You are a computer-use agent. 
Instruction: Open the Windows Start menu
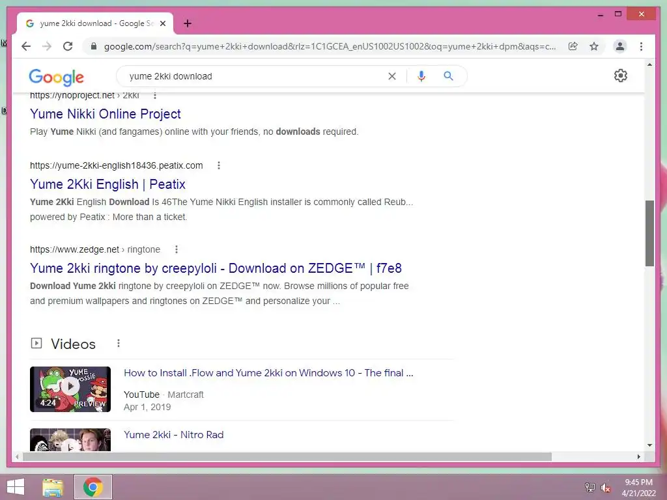point(16,487)
